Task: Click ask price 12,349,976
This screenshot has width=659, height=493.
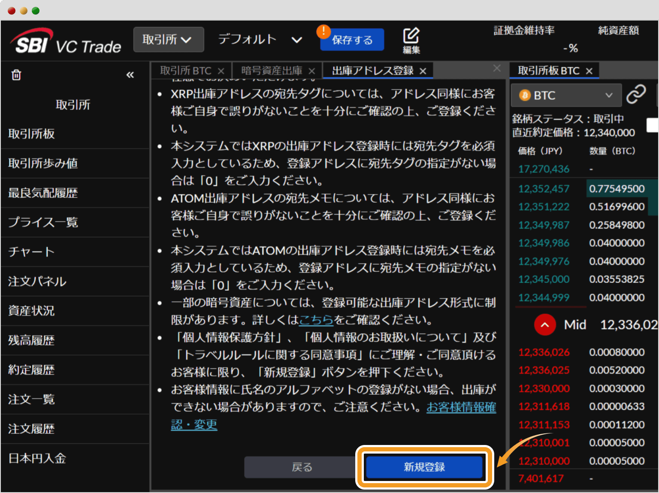Action: tap(544, 261)
